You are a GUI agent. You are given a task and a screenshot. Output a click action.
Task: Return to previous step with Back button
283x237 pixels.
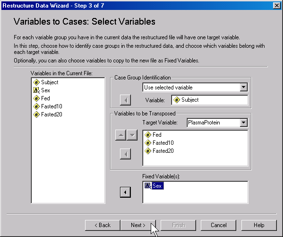tap(103, 225)
